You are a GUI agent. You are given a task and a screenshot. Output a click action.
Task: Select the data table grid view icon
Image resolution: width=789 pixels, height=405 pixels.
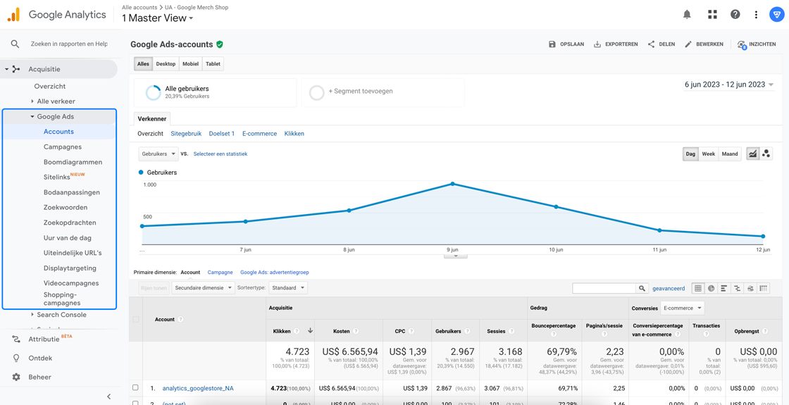(x=698, y=288)
